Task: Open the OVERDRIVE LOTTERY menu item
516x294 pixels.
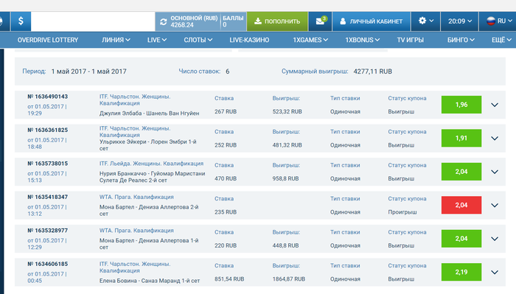Action: pyautogui.click(x=48, y=40)
